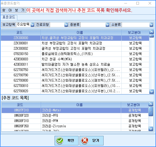Select 크라운-Zirconia in recommended list
Viewport: 156px width, 147px height.
click(75, 126)
